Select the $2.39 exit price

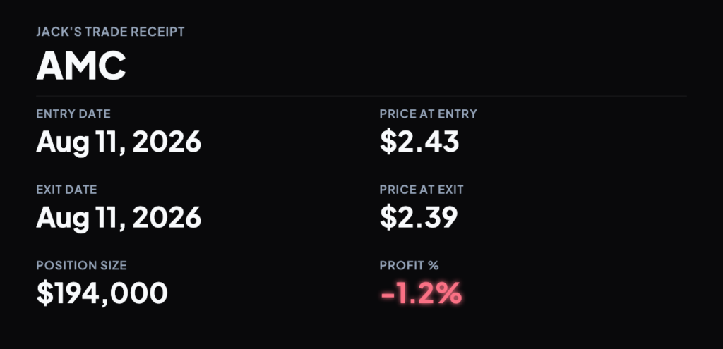[419, 217]
